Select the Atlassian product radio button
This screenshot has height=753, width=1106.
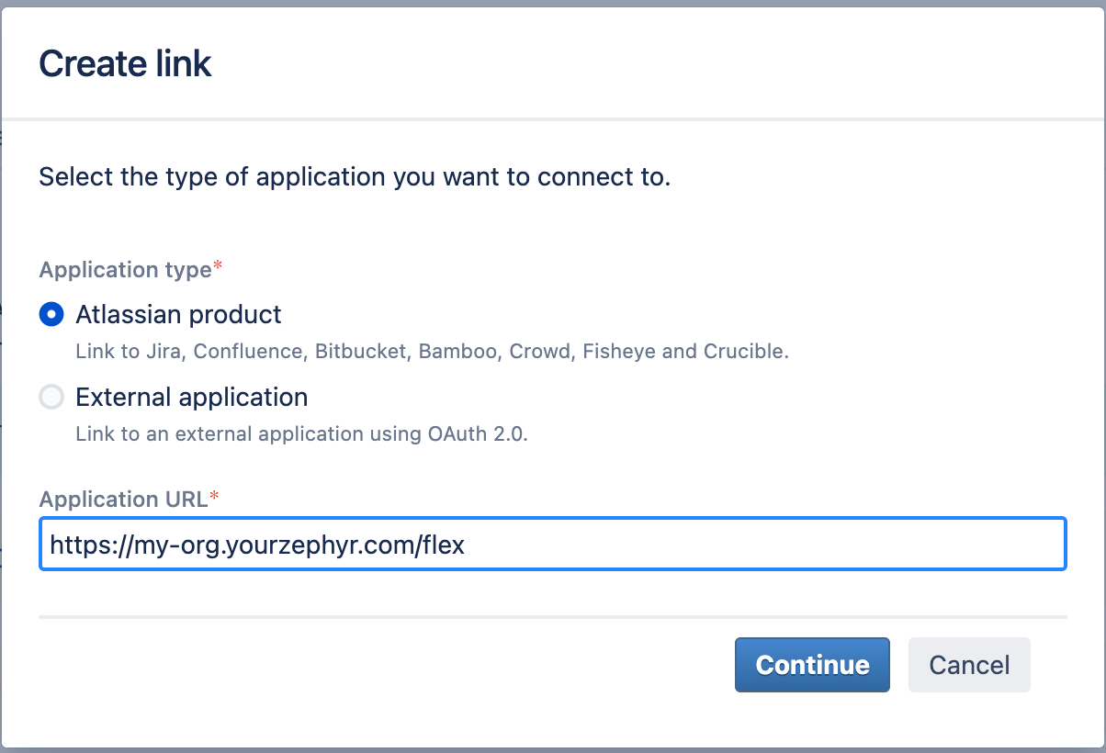click(x=51, y=315)
